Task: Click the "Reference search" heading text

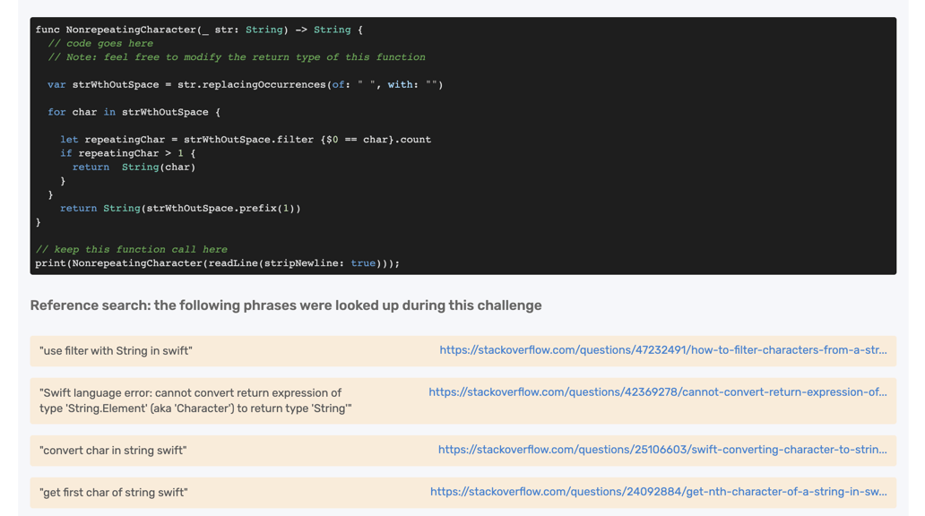Action: tap(285, 305)
